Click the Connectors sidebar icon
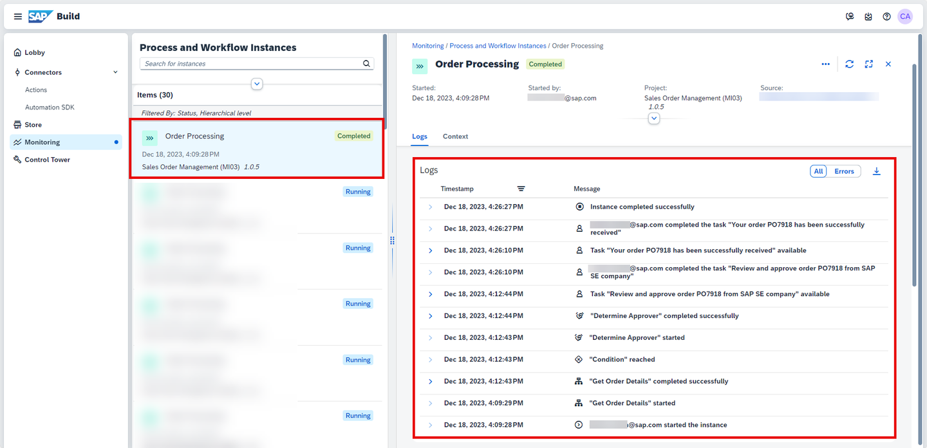 tap(17, 72)
